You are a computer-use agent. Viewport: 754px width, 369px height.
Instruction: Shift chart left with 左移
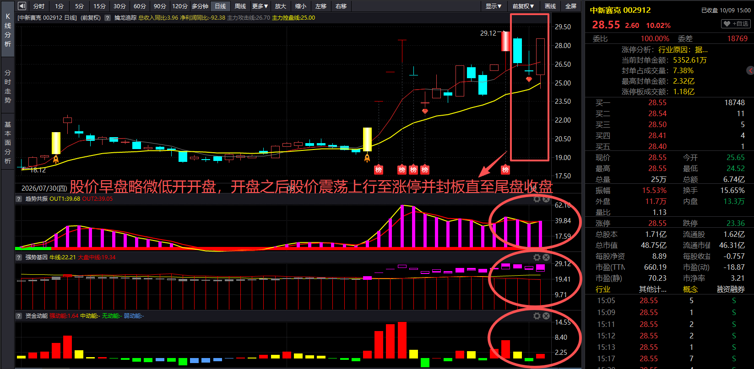click(x=321, y=6)
